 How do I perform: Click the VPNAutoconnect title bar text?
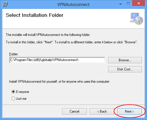coord(73,5)
